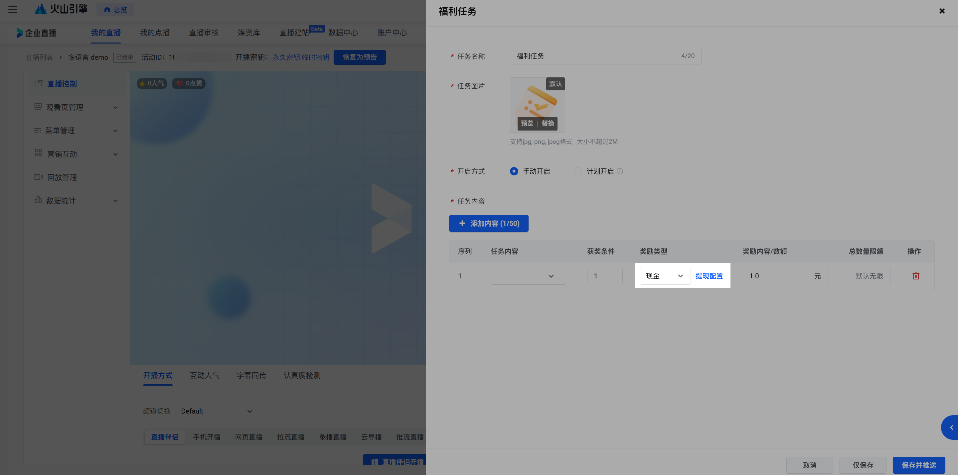The image size is (958, 475).
Task: Click the 取消 button
Action: click(810, 465)
